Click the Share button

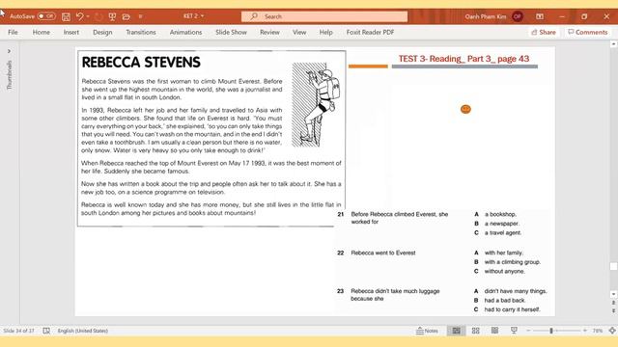coord(544,32)
